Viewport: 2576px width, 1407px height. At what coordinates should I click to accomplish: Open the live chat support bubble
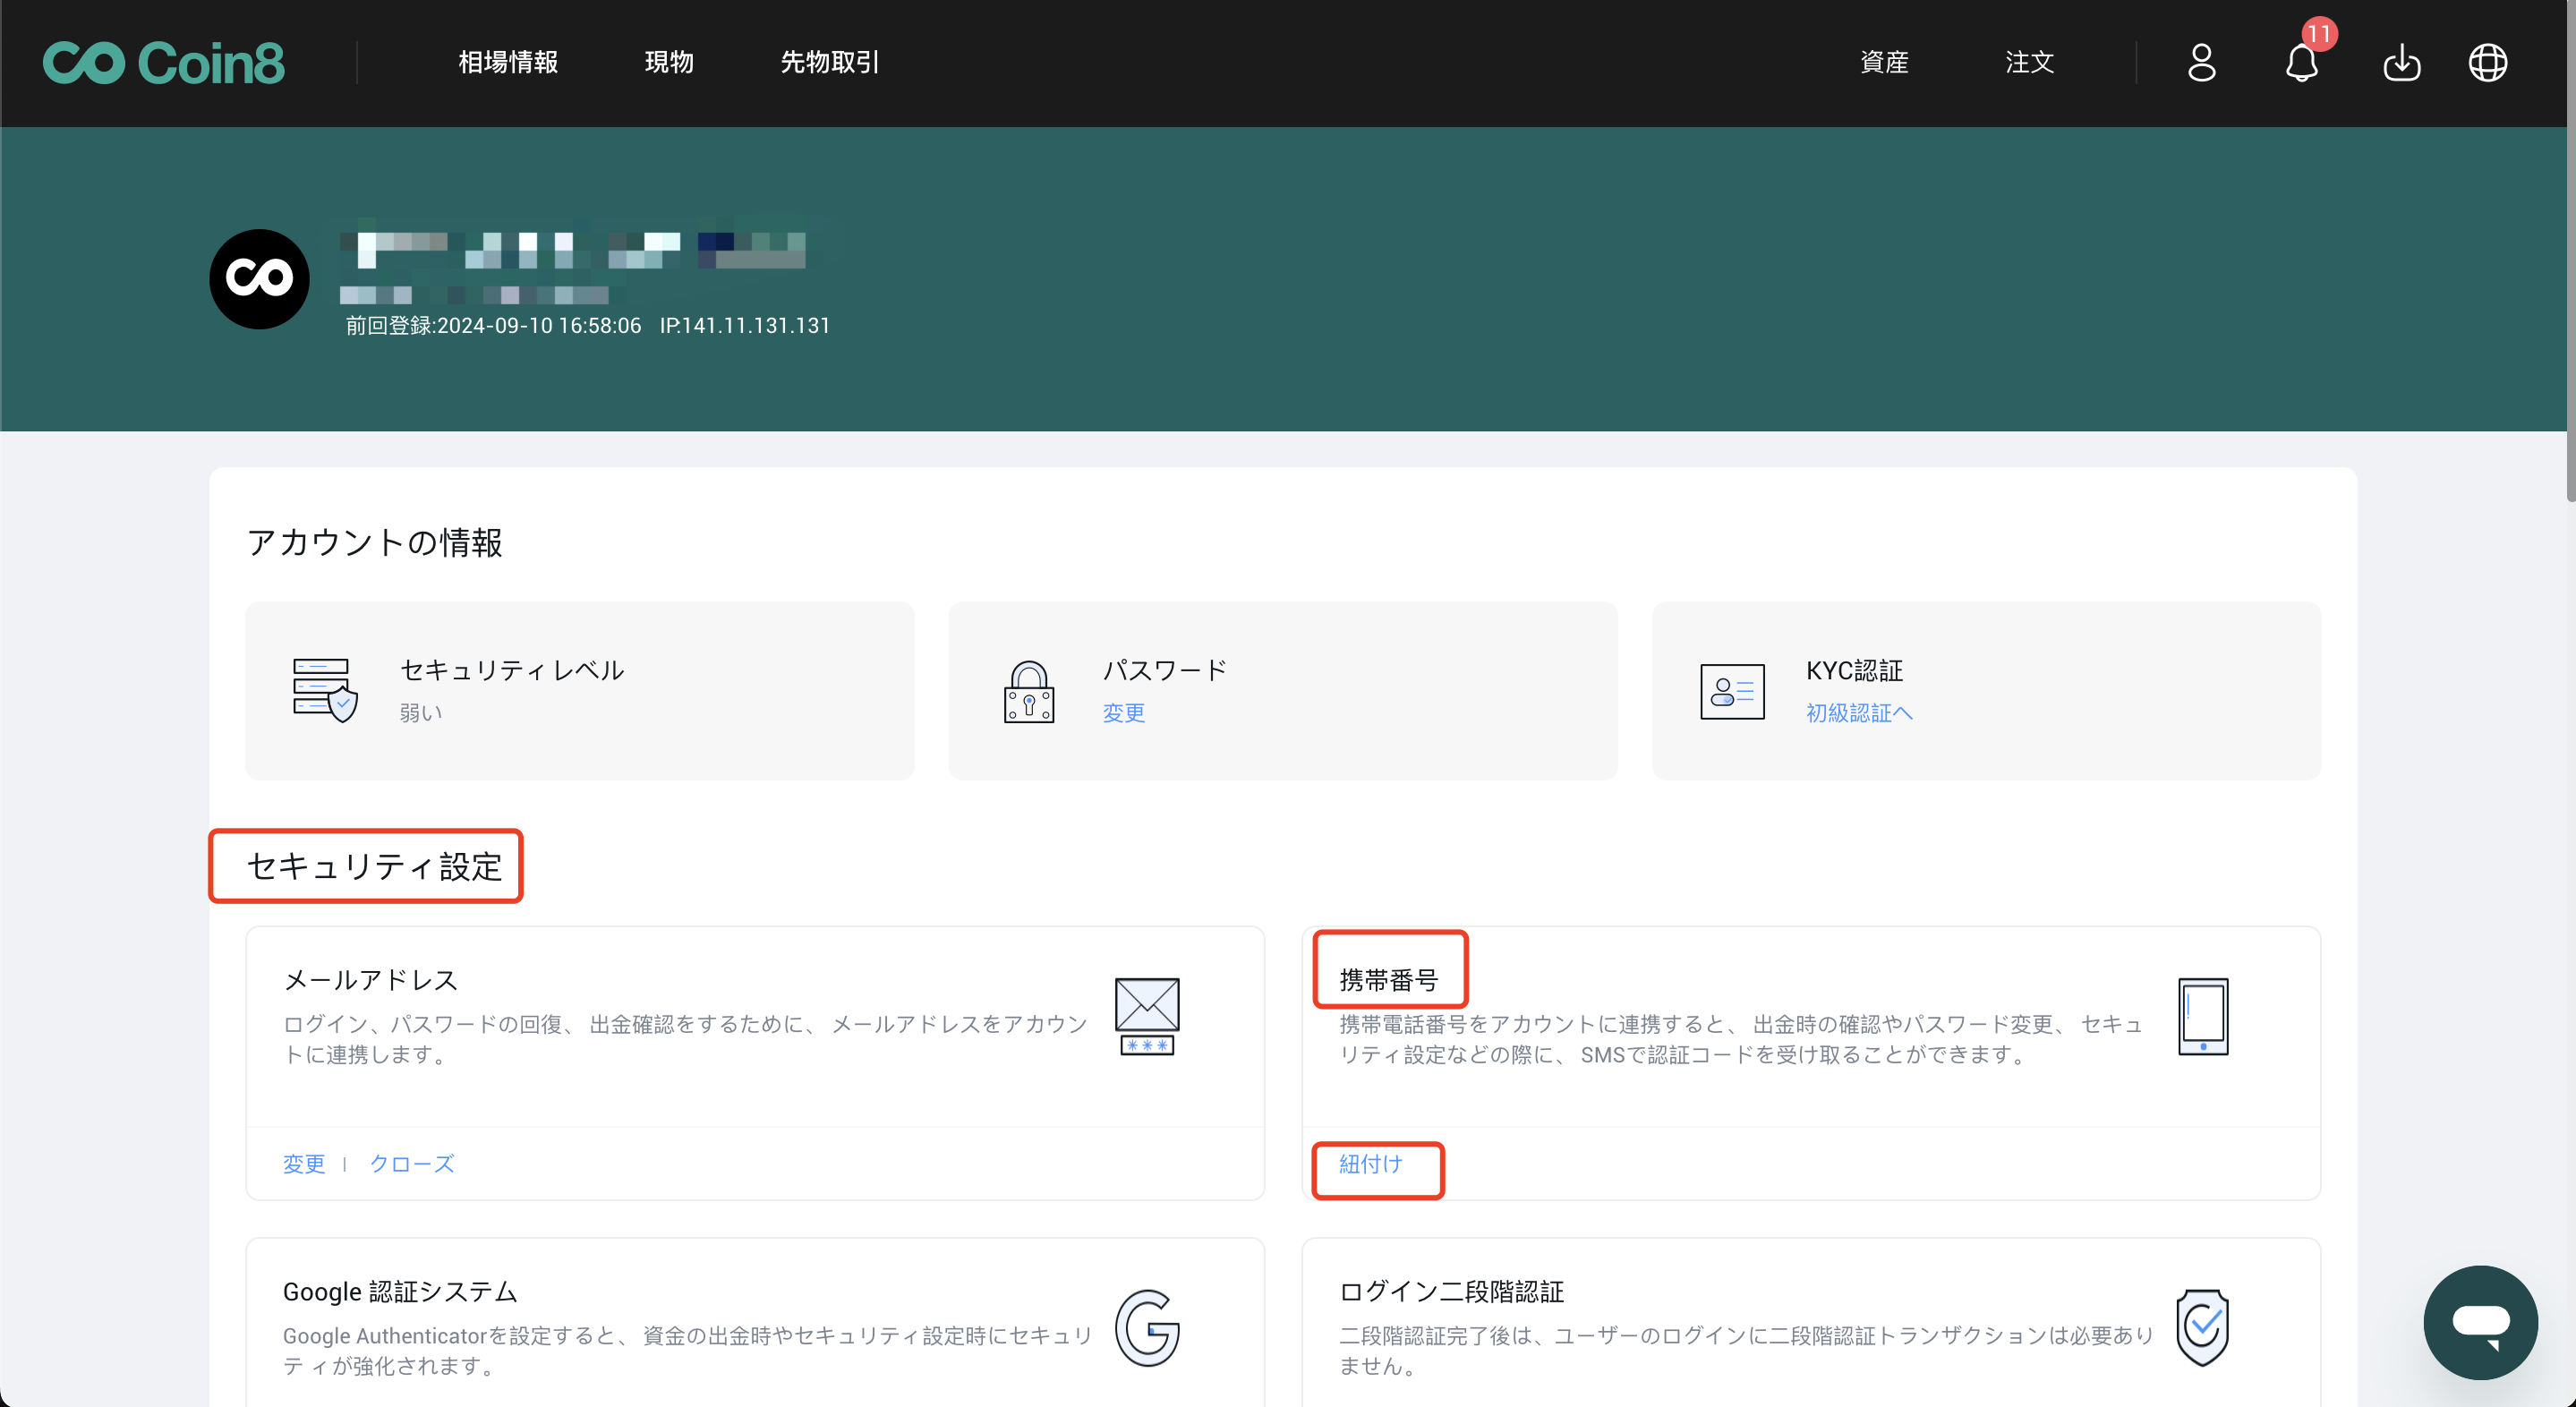2480,1322
